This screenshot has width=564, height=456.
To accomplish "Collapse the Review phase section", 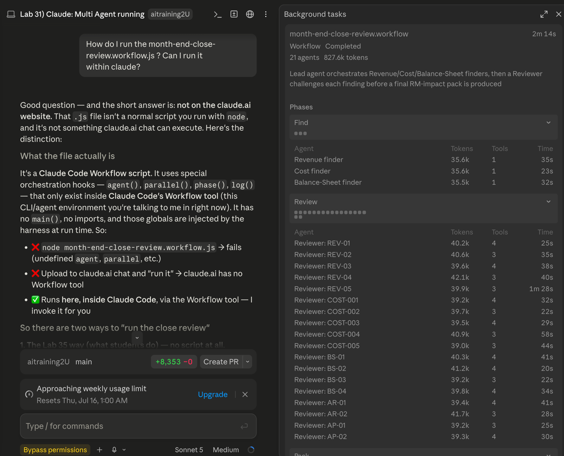I will (x=548, y=202).
